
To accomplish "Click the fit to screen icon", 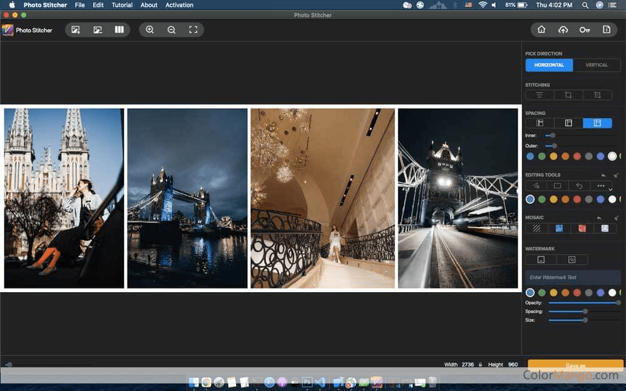I will click(x=193, y=30).
